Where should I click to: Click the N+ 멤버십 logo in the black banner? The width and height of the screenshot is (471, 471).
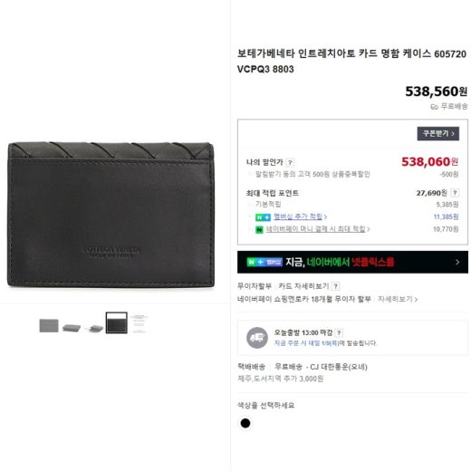pos(264,262)
